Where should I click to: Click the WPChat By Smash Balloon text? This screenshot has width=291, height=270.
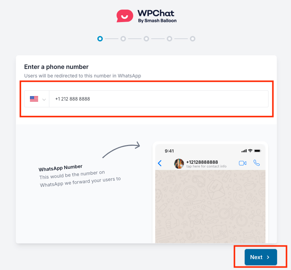click(x=157, y=16)
